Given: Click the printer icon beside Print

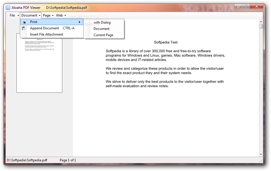Looking at the screenshot, I should 24,22.
